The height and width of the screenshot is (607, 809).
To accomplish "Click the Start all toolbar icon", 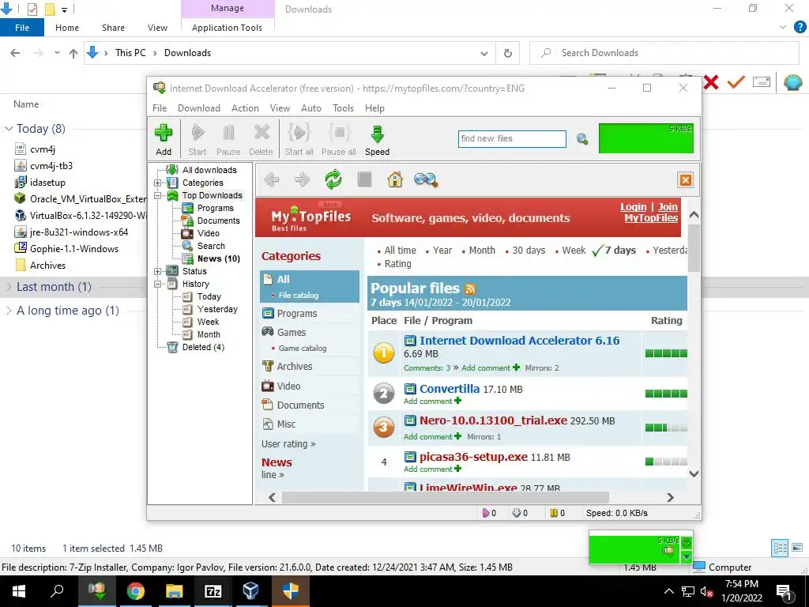I will pos(299,133).
